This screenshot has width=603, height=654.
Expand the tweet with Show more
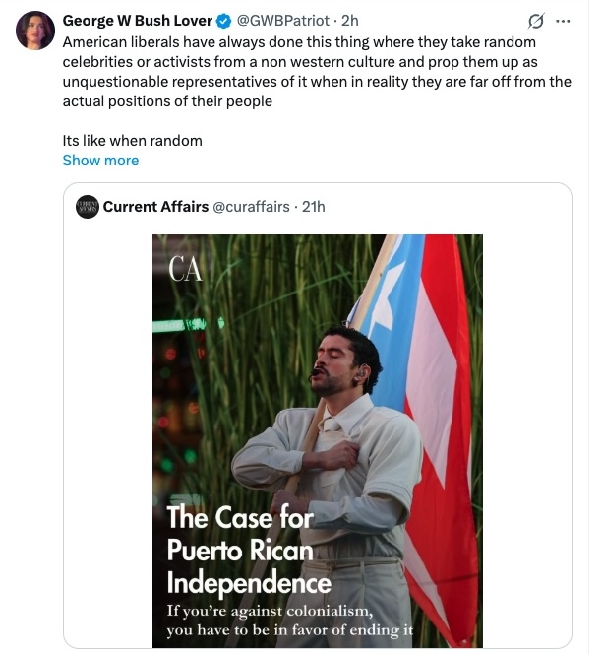pyautogui.click(x=100, y=160)
